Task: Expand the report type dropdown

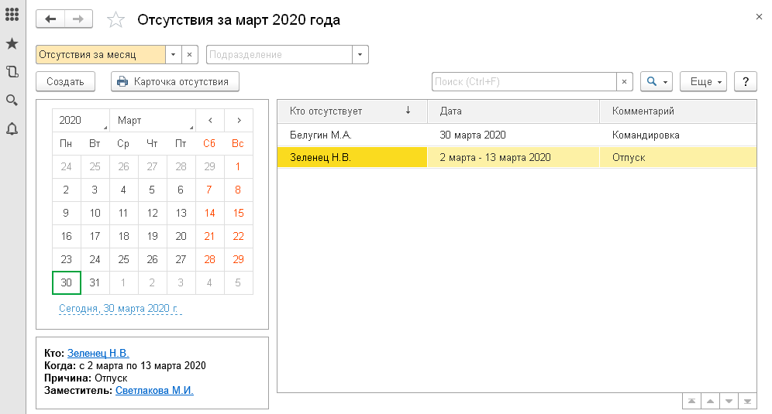Action: tap(174, 55)
